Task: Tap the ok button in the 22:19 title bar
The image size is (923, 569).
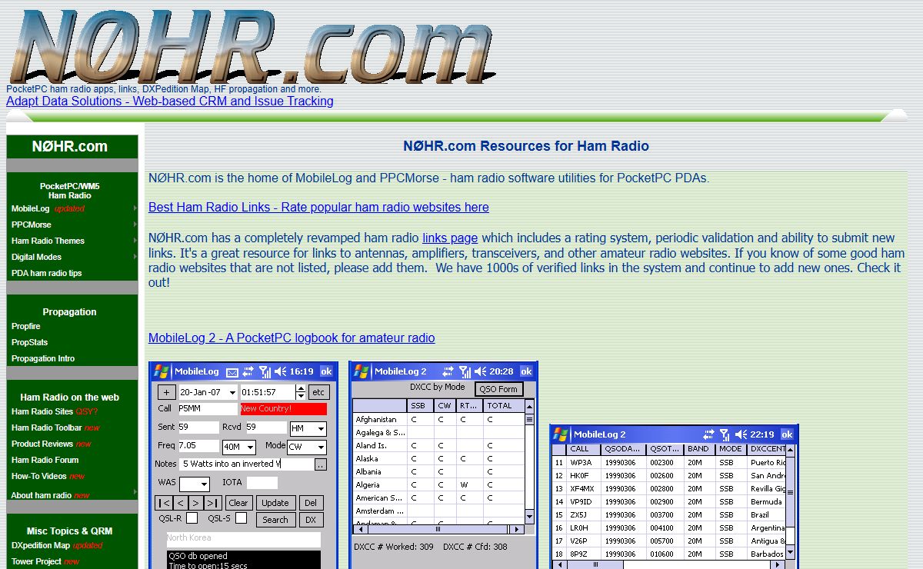Action: tap(787, 434)
